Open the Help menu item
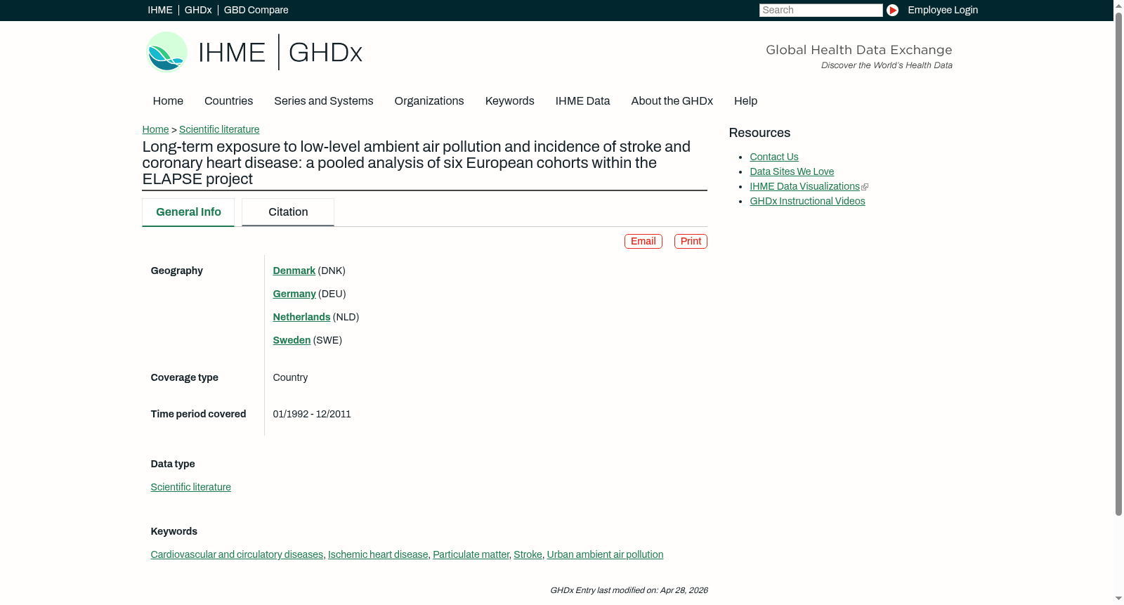 pos(745,101)
